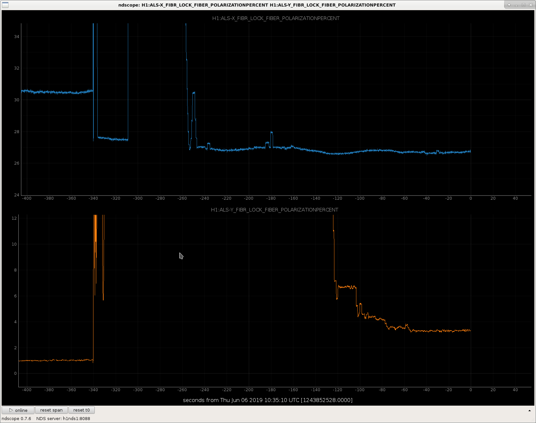536x423 pixels.
Task: Click the small arrow icon at bottom right
Action: tap(529, 411)
